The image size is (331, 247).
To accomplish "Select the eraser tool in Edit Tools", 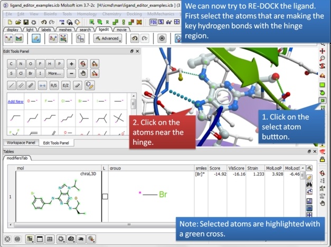I will [78, 85].
